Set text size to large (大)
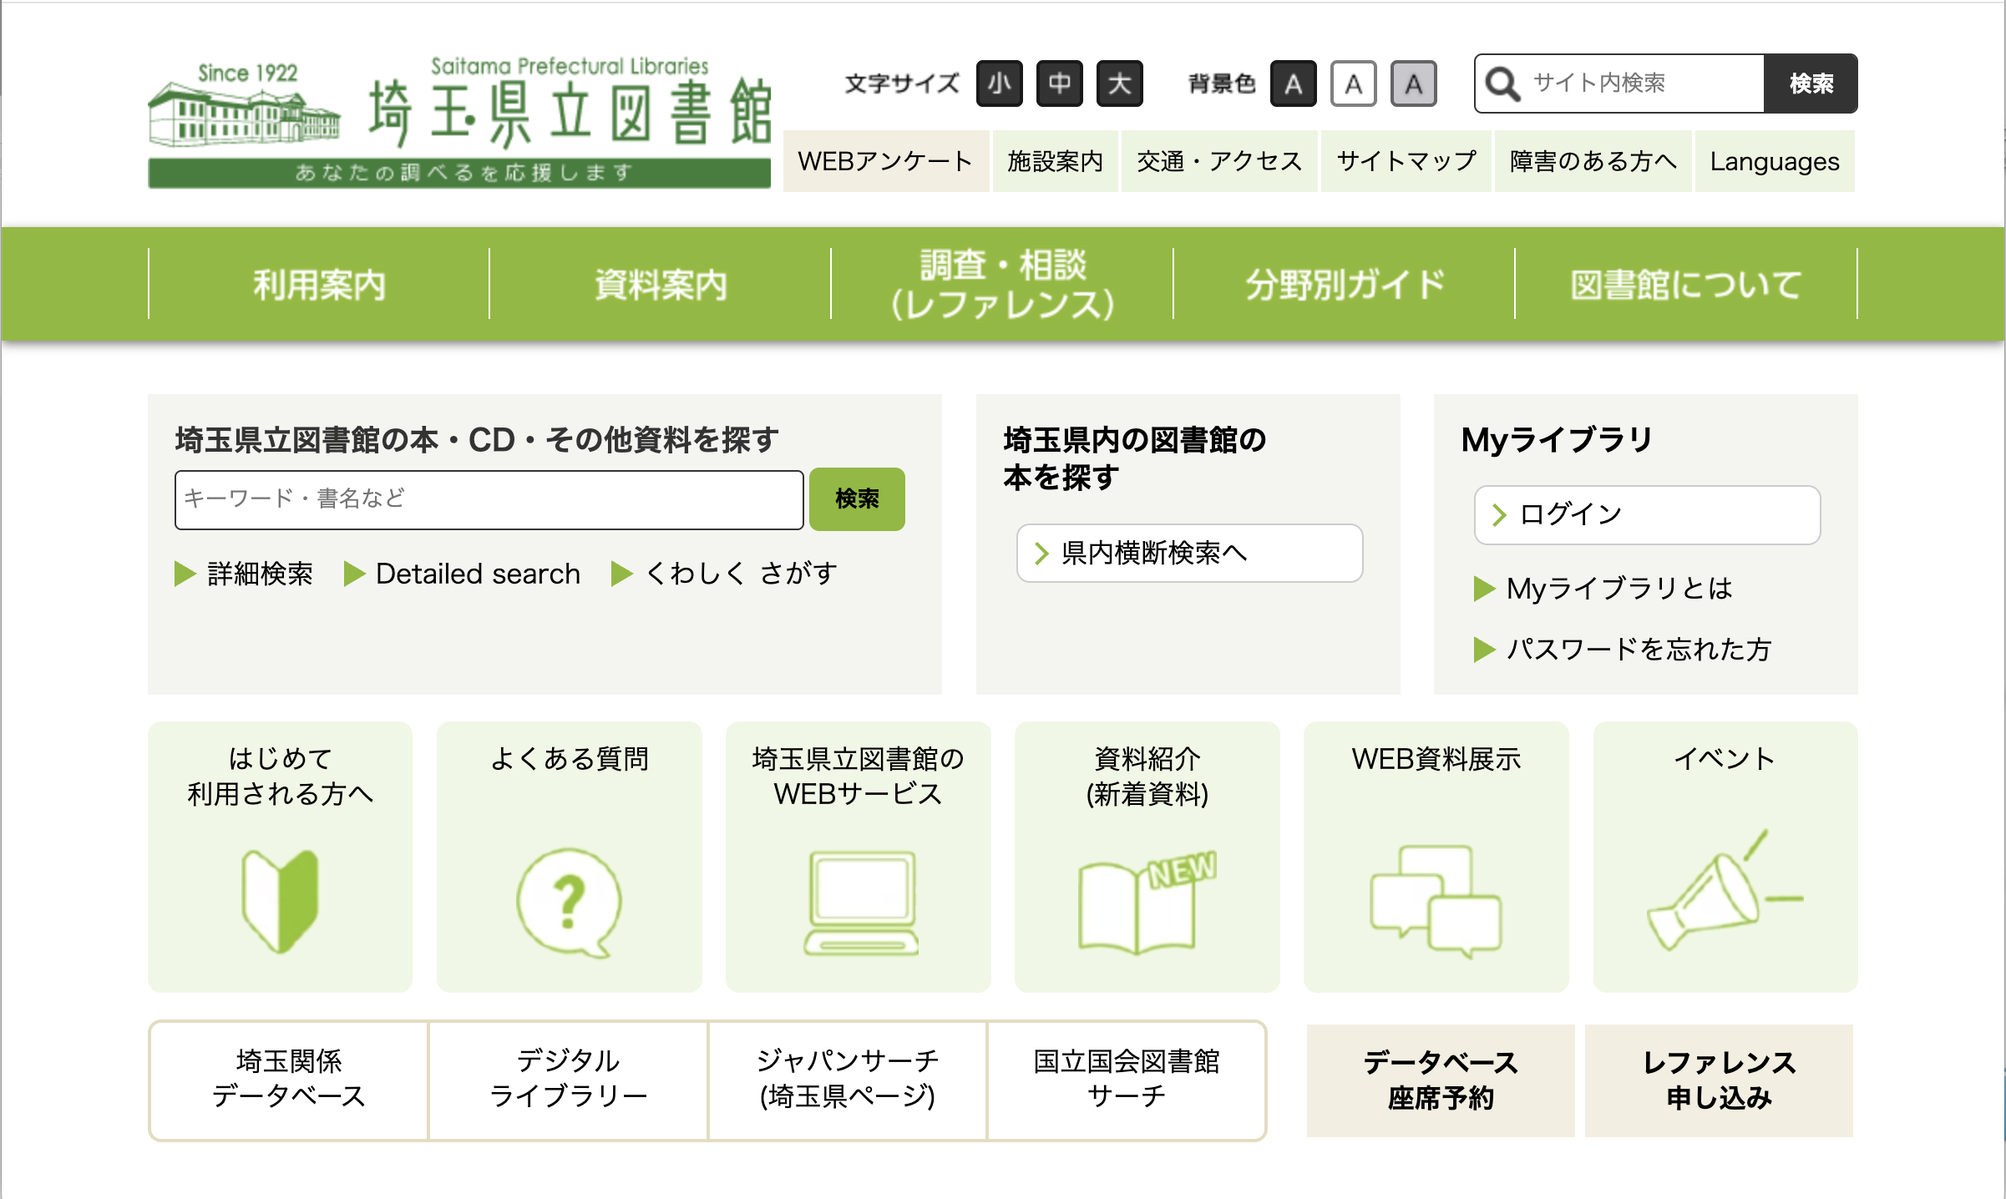 click(1119, 83)
